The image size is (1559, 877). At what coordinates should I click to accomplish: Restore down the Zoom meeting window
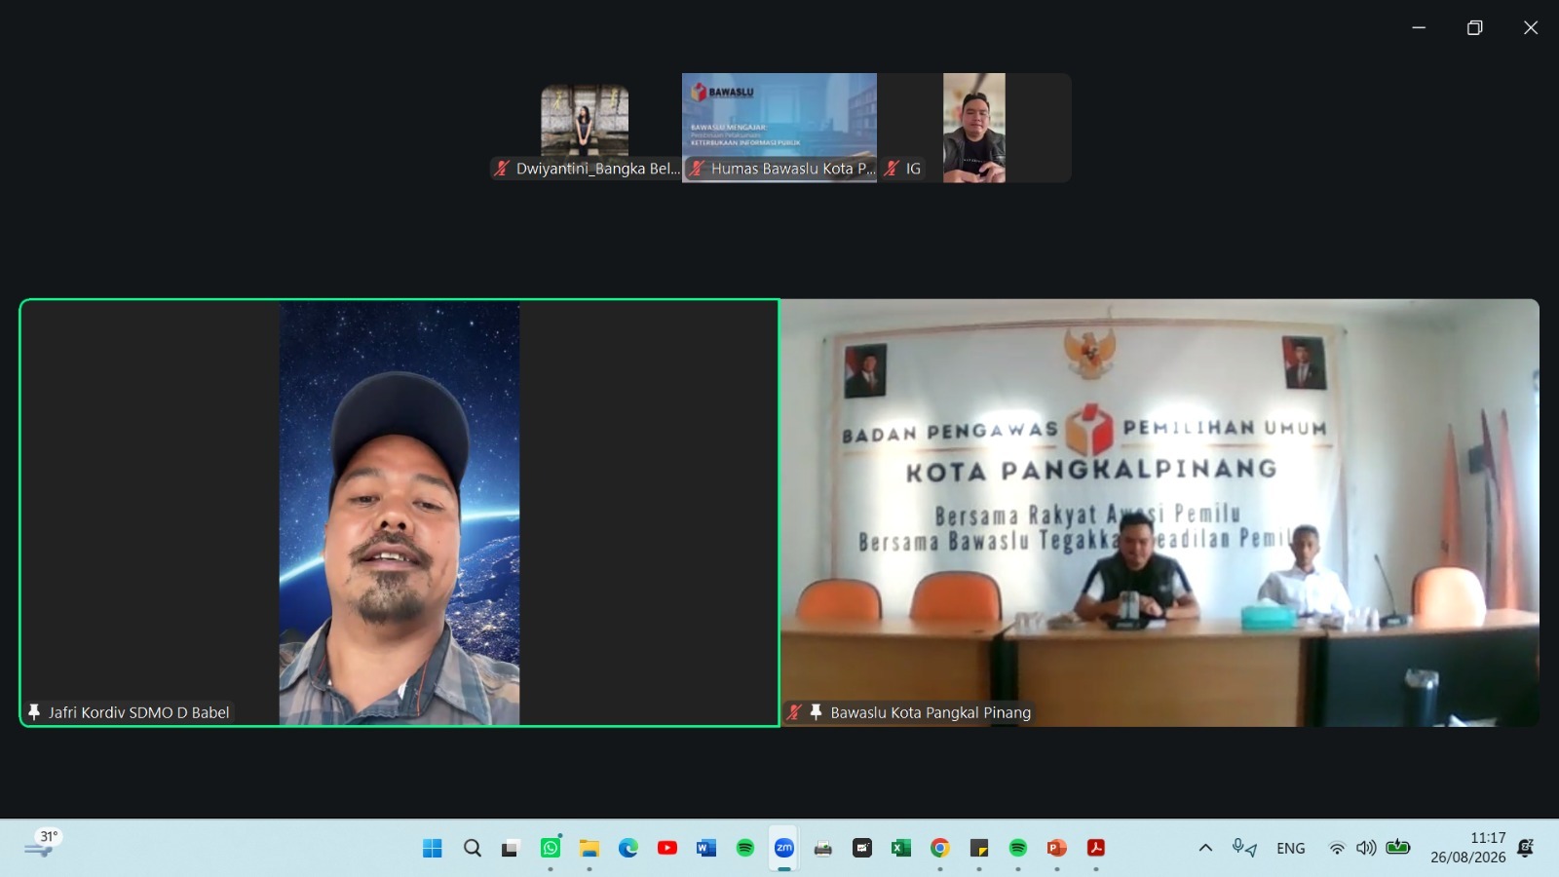pos(1475,27)
